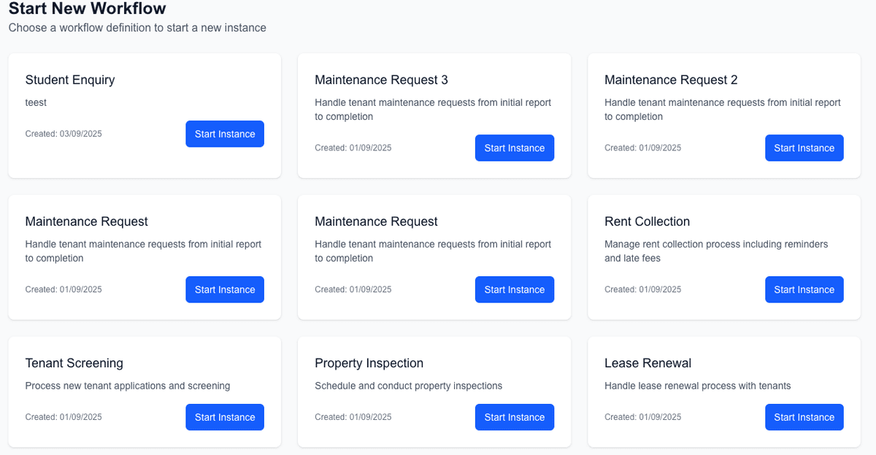This screenshot has width=876, height=455.
Task: Start Instance for Maintenance Request 3
Action: (514, 148)
